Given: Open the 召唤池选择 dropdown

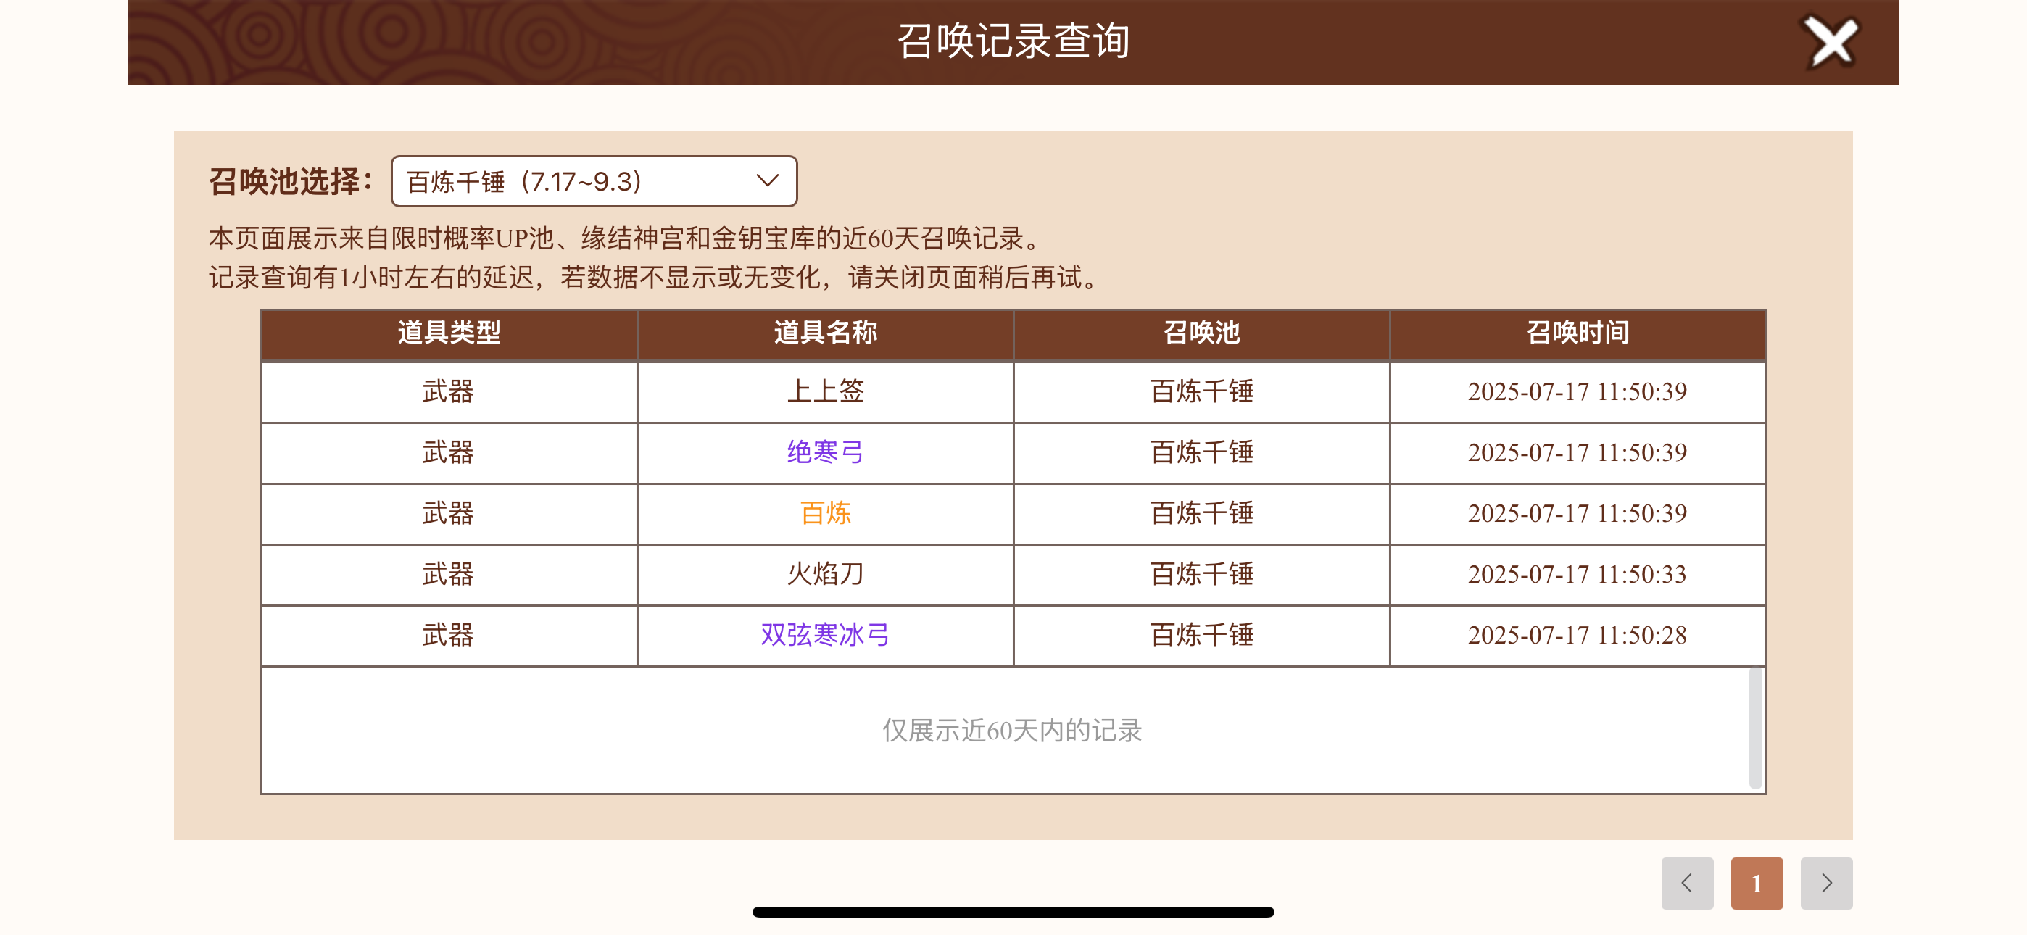Looking at the screenshot, I should click(594, 181).
